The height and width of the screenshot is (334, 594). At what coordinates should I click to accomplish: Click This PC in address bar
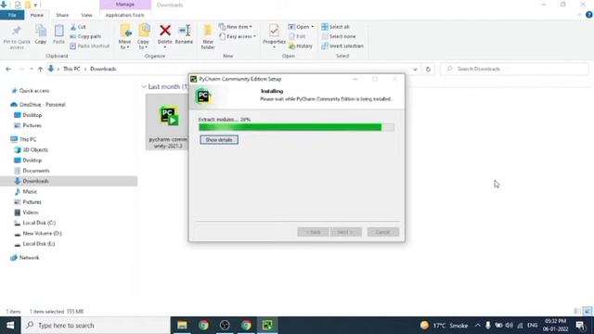tap(71, 69)
